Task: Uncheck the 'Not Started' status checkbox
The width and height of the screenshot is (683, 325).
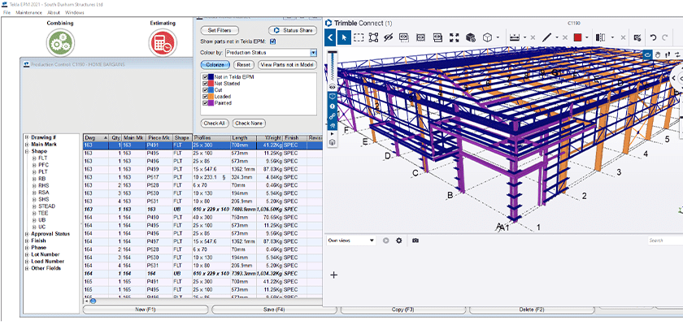Action: (x=206, y=84)
